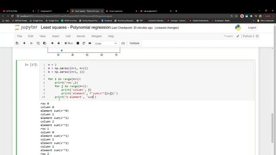Open the Widgets menu

pyautogui.click(x=97, y=36)
